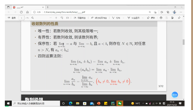
Task: Zoom out with the minus button
Action: click(x=50, y=18)
